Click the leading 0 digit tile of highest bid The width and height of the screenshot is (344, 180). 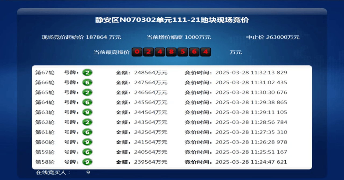137,52
